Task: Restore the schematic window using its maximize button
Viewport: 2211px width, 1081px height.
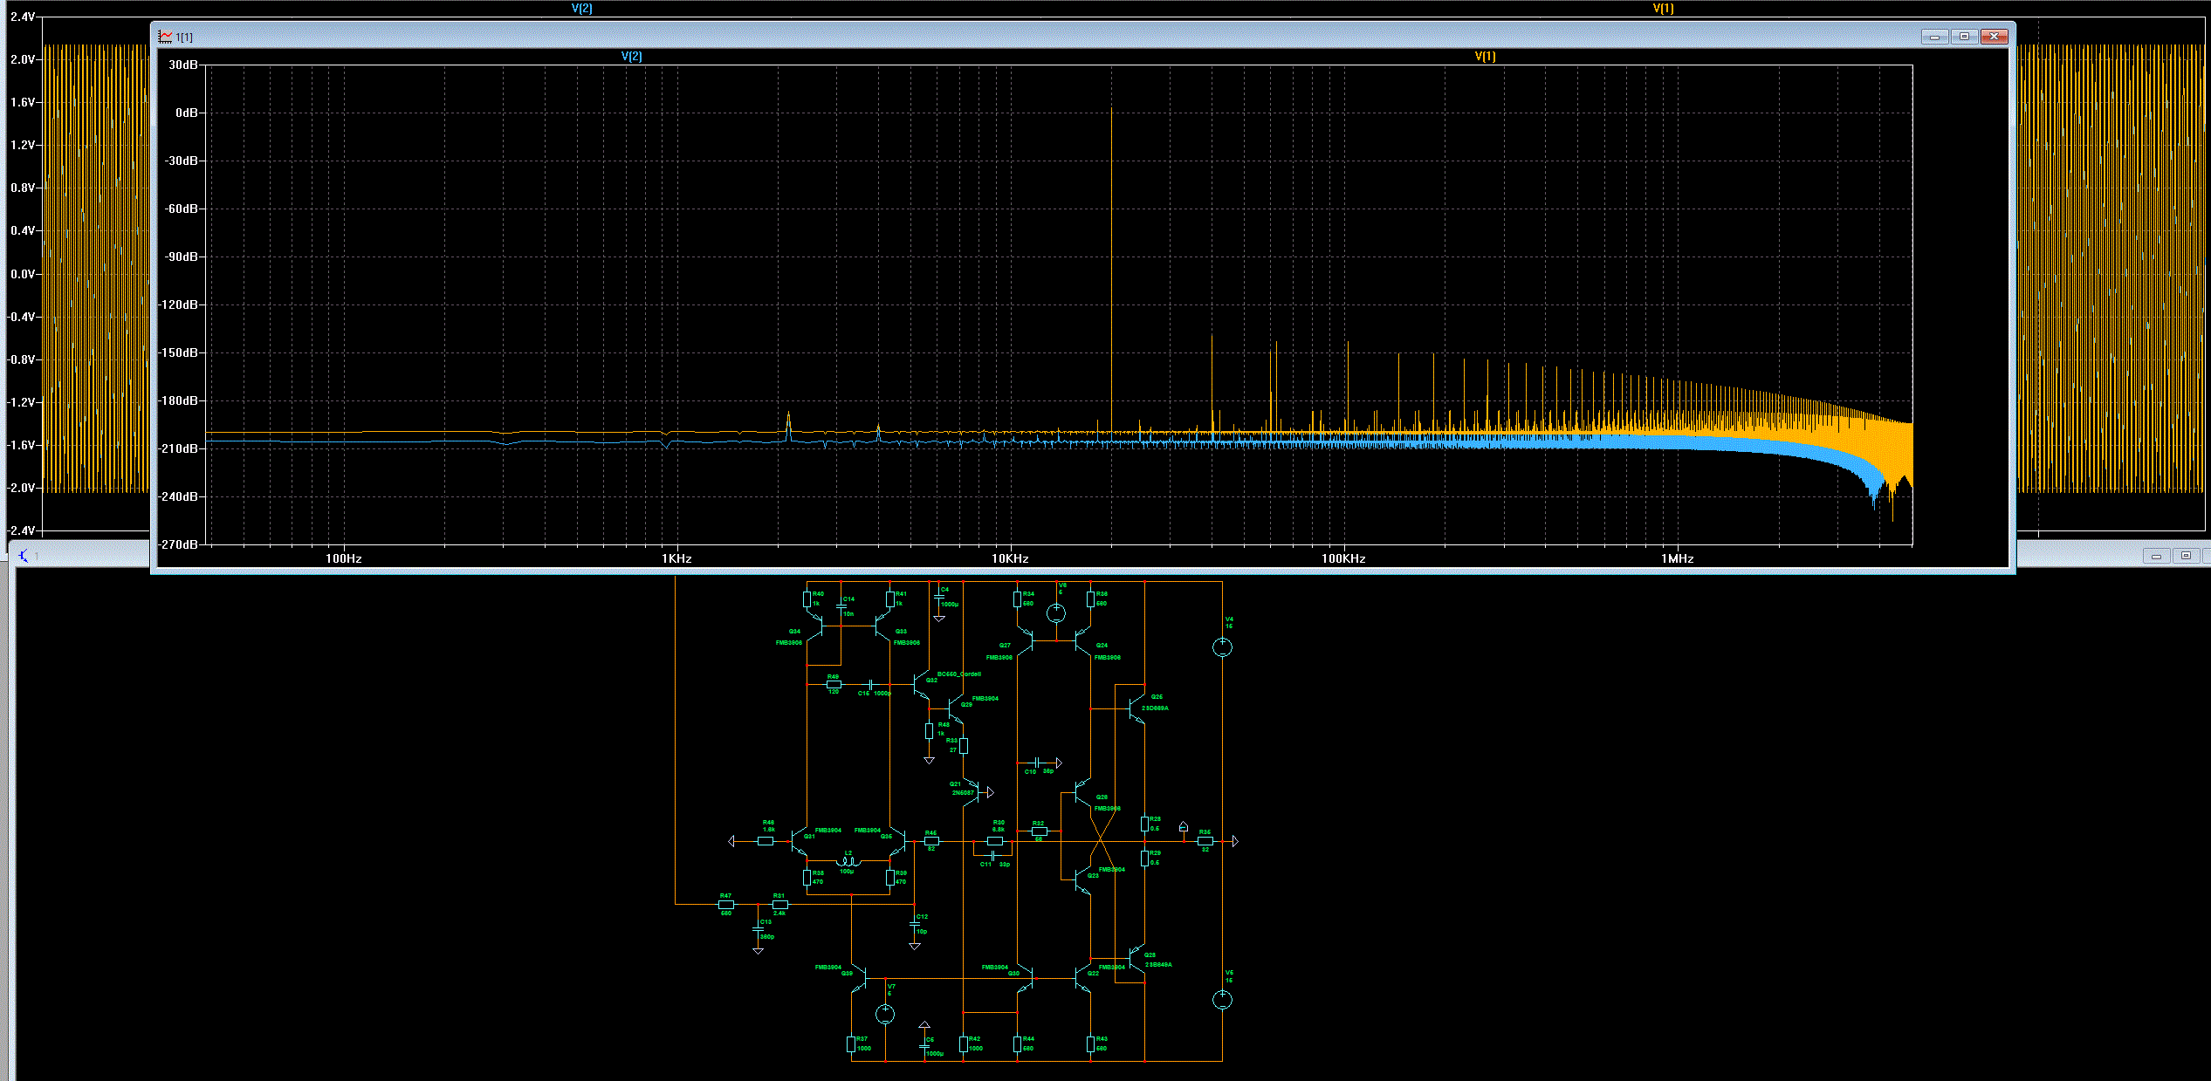Action: coord(2186,556)
